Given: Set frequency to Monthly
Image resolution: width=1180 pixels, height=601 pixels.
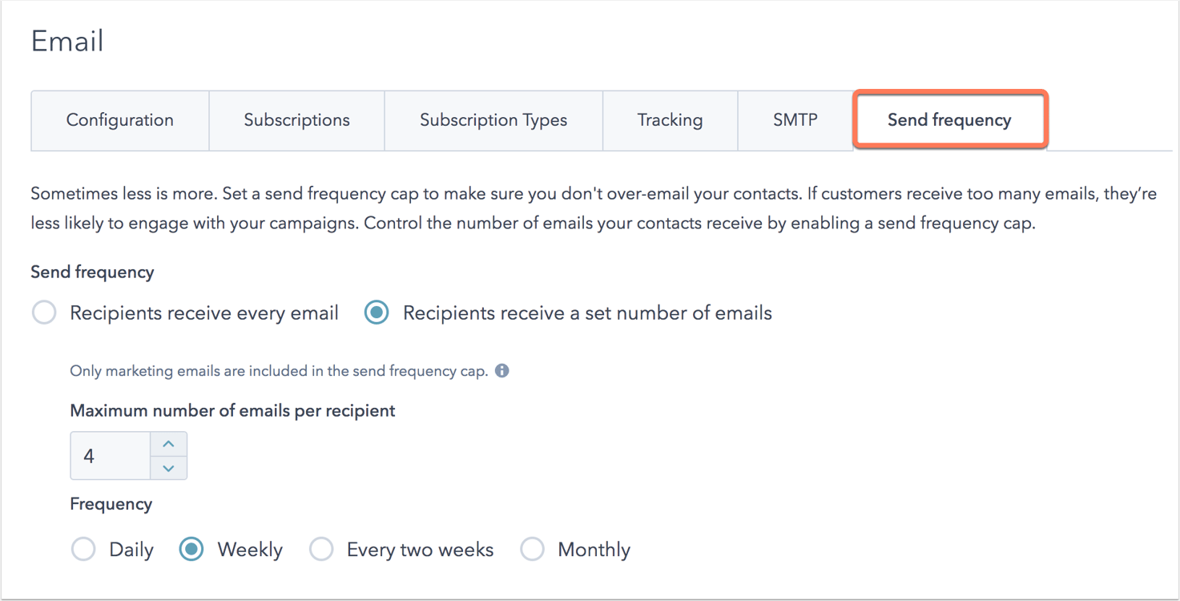Looking at the screenshot, I should point(533,550).
